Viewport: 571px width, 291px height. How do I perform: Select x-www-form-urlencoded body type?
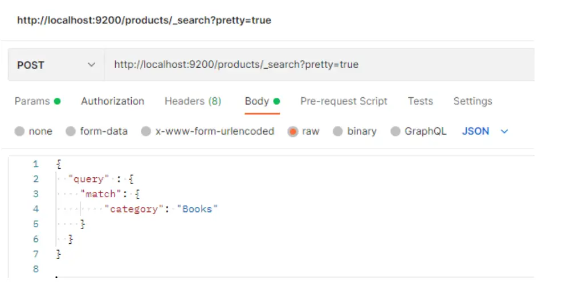(146, 131)
